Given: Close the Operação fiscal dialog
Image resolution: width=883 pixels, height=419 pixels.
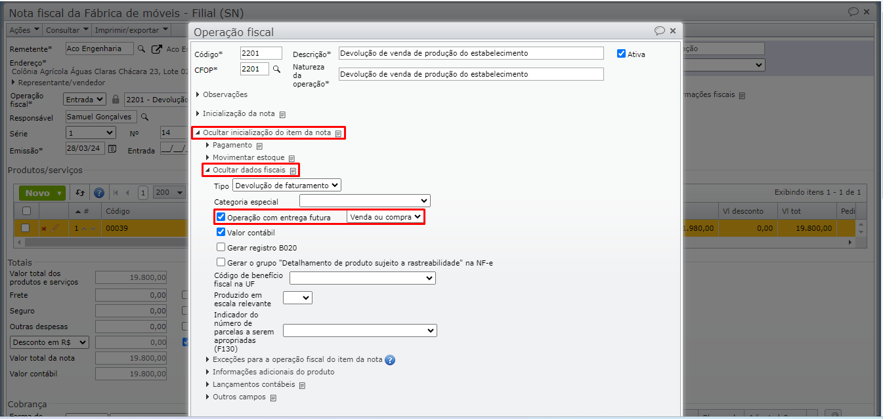Looking at the screenshot, I should point(673,31).
